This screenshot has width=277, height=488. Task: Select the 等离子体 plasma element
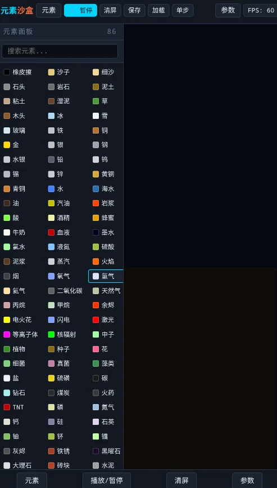point(21,335)
